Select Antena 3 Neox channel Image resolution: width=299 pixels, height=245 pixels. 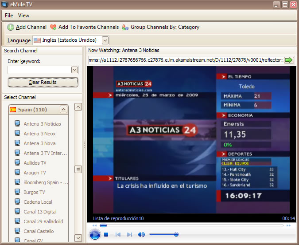point(39,134)
